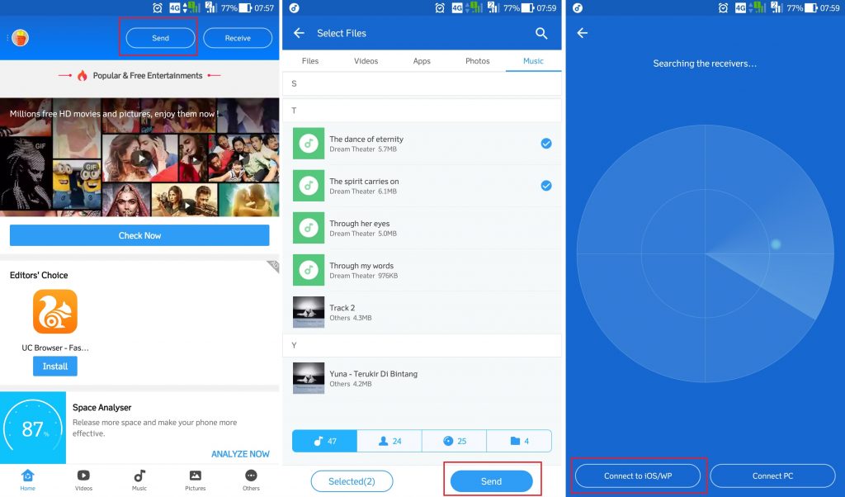Tap the search icon in Select Files
The width and height of the screenshot is (845, 497).
click(541, 33)
